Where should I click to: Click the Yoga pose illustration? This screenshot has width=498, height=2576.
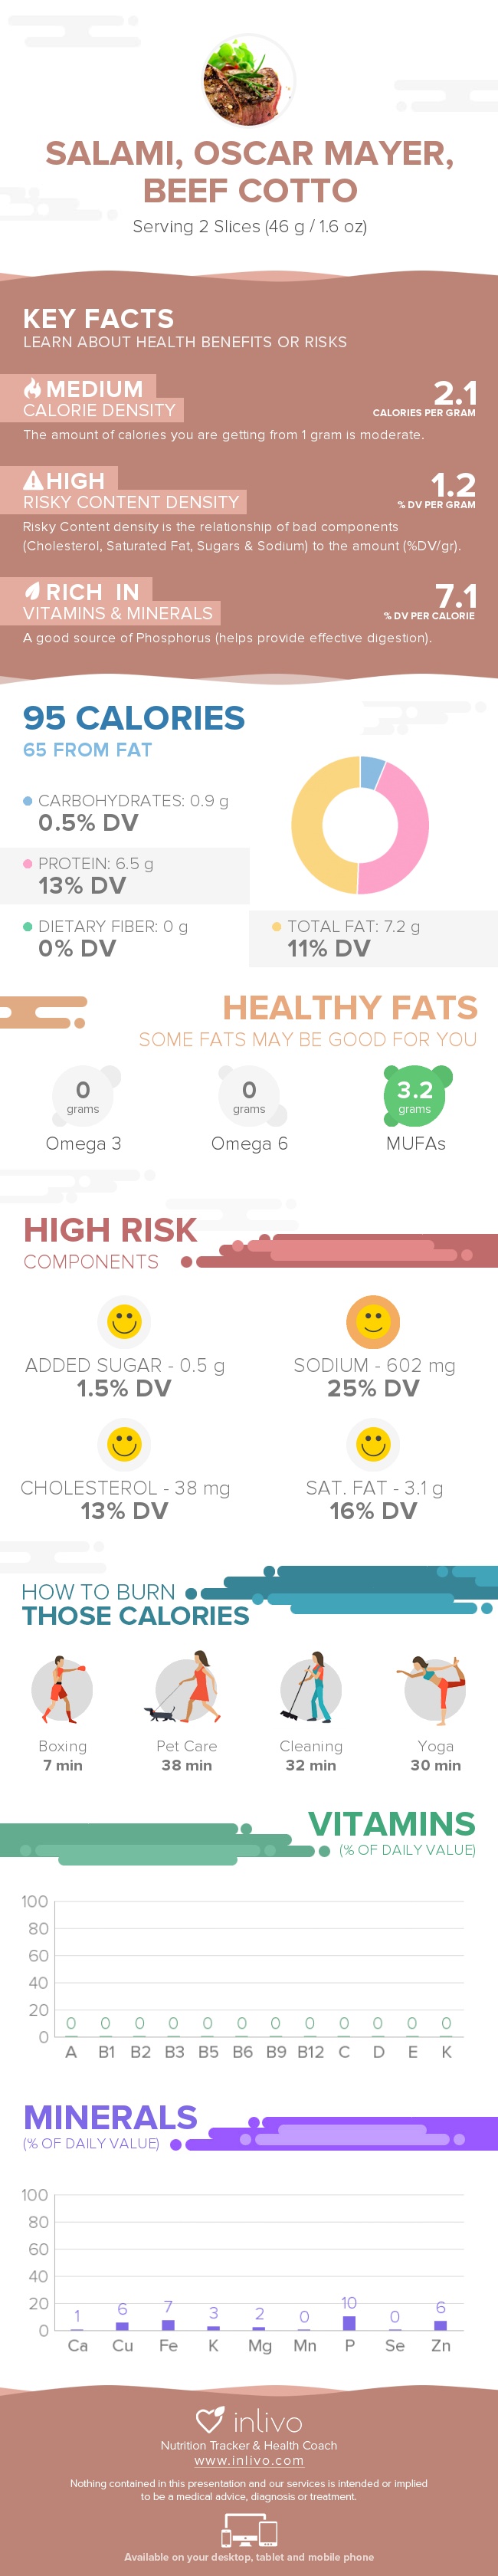click(435, 1689)
